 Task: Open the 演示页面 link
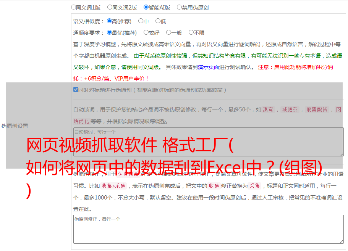click(208, 67)
